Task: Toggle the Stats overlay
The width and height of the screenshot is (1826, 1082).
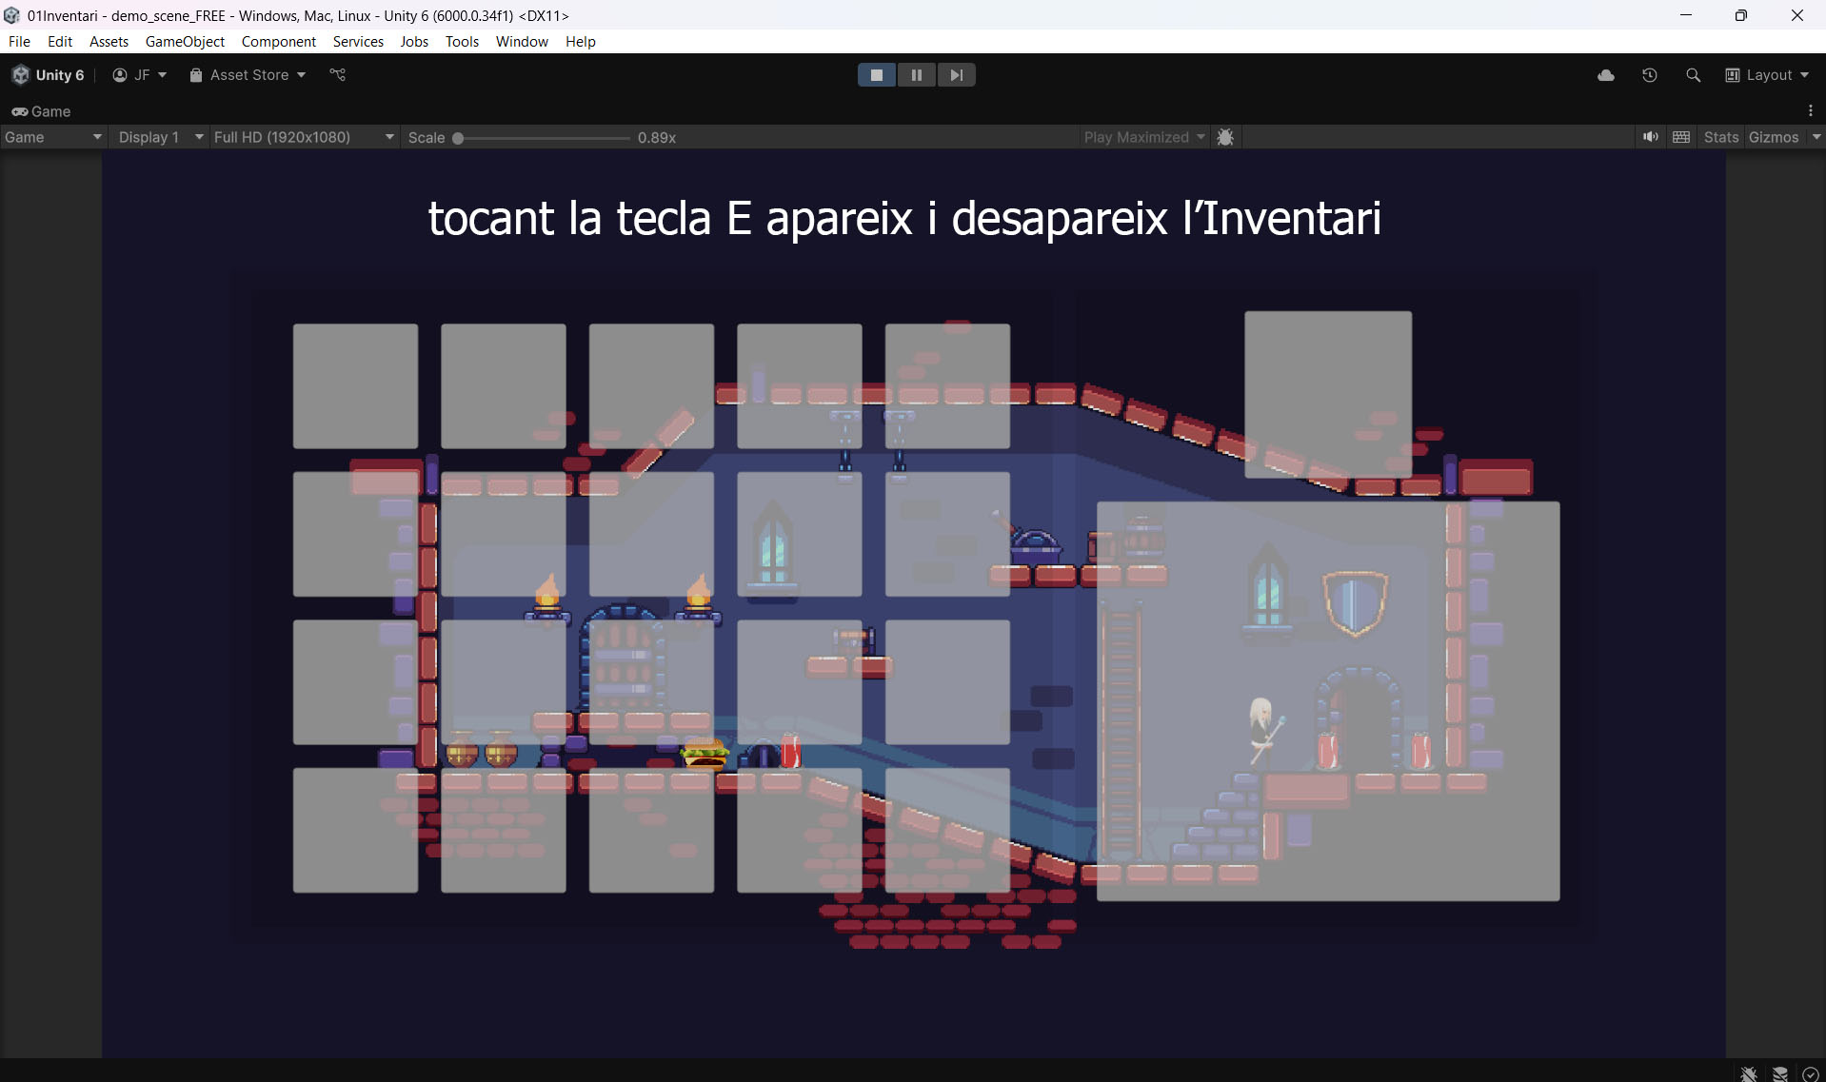Action: (1720, 137)
